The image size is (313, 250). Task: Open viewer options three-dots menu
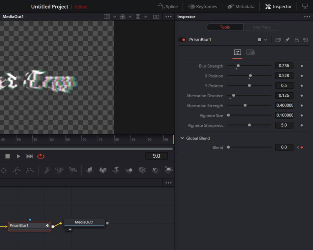click(168, 16)
